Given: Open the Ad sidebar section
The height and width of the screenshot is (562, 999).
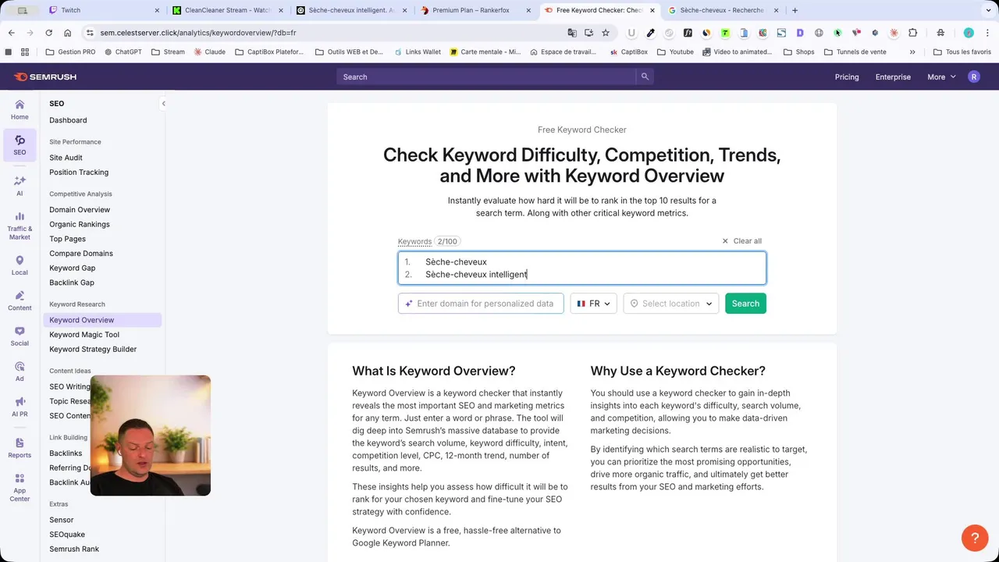Looking at the screenshot, I should [20, 372].
